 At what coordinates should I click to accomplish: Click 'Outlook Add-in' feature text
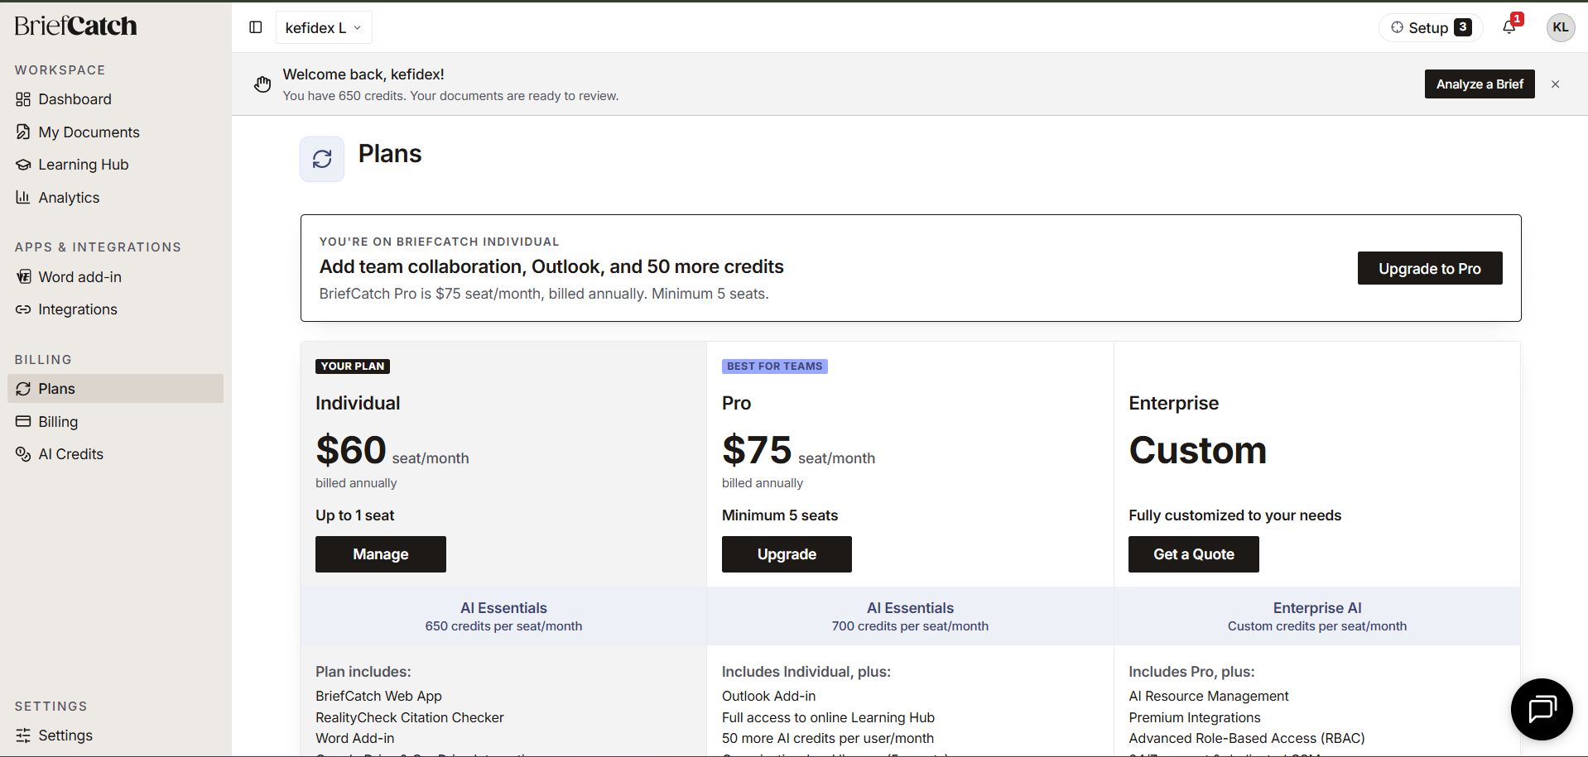coord(768,697)
